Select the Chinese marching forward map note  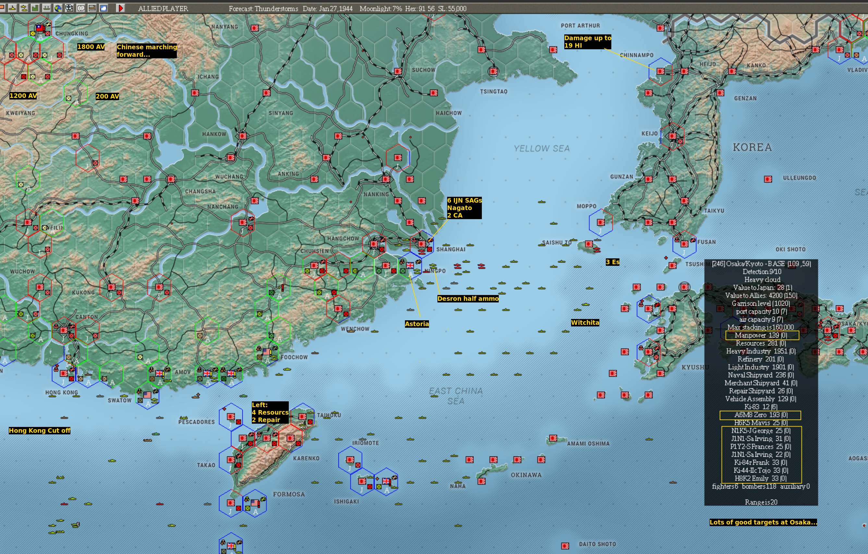pos(146,51)
